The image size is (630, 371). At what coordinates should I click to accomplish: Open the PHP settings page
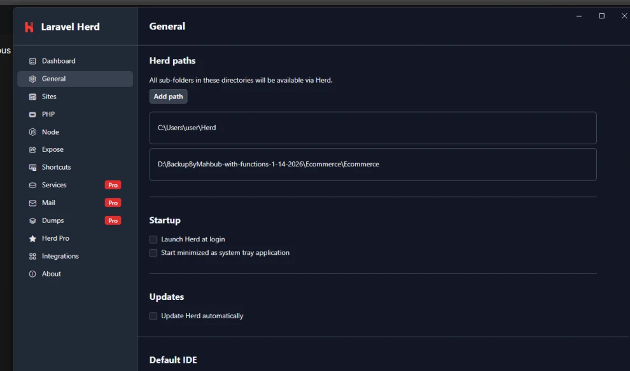[75, 114]
